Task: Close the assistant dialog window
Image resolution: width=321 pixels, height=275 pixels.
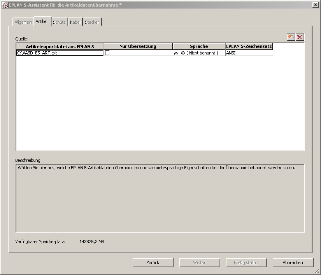Action: (x=316, y=5)
